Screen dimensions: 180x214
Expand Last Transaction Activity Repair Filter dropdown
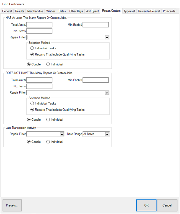click(x=62, y=134)
